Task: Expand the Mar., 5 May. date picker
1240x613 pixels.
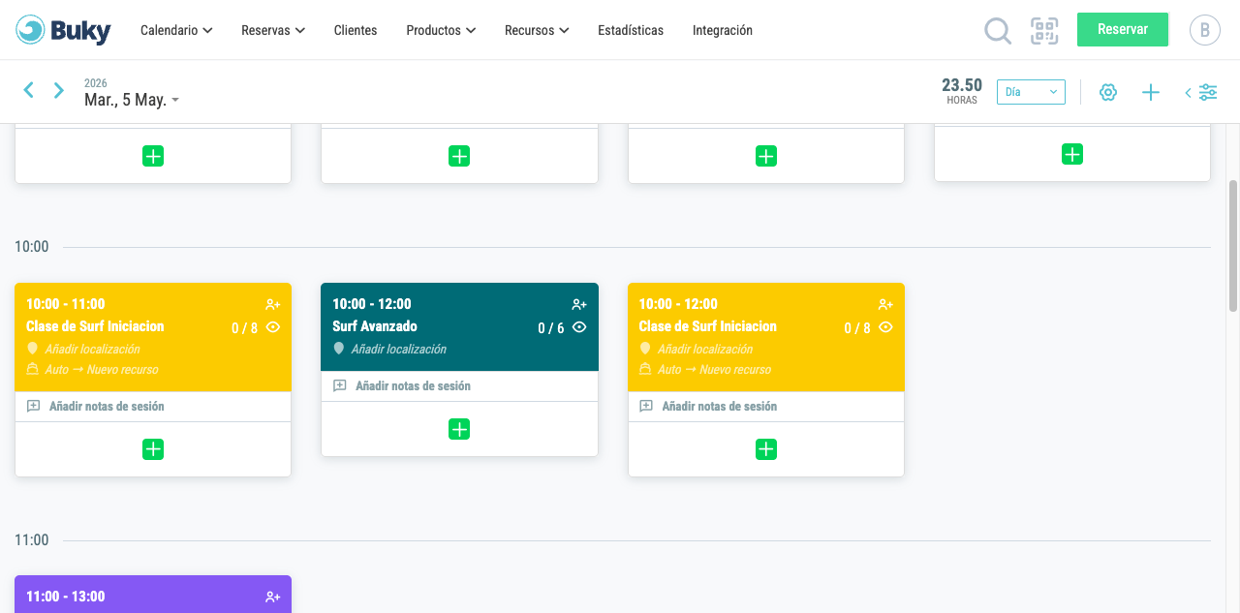Action: click(x=132, y=100)
